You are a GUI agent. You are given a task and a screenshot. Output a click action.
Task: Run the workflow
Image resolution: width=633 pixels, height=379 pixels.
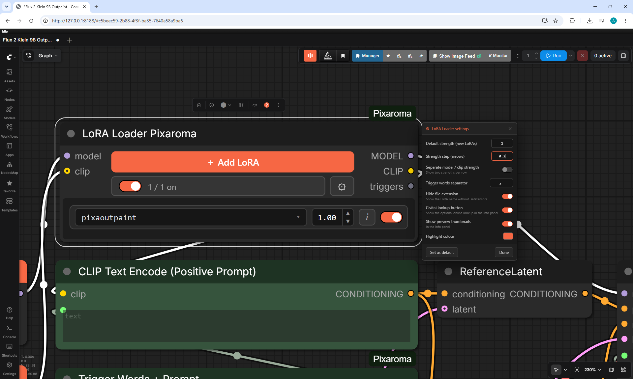click(x=554, y=56)
